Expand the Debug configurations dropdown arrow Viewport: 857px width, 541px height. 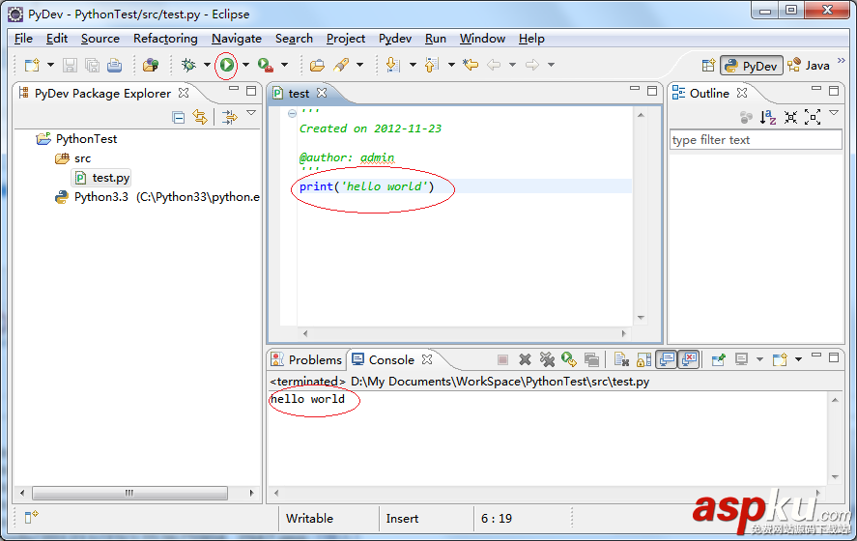pyautogui.click(x=207, y=65)
